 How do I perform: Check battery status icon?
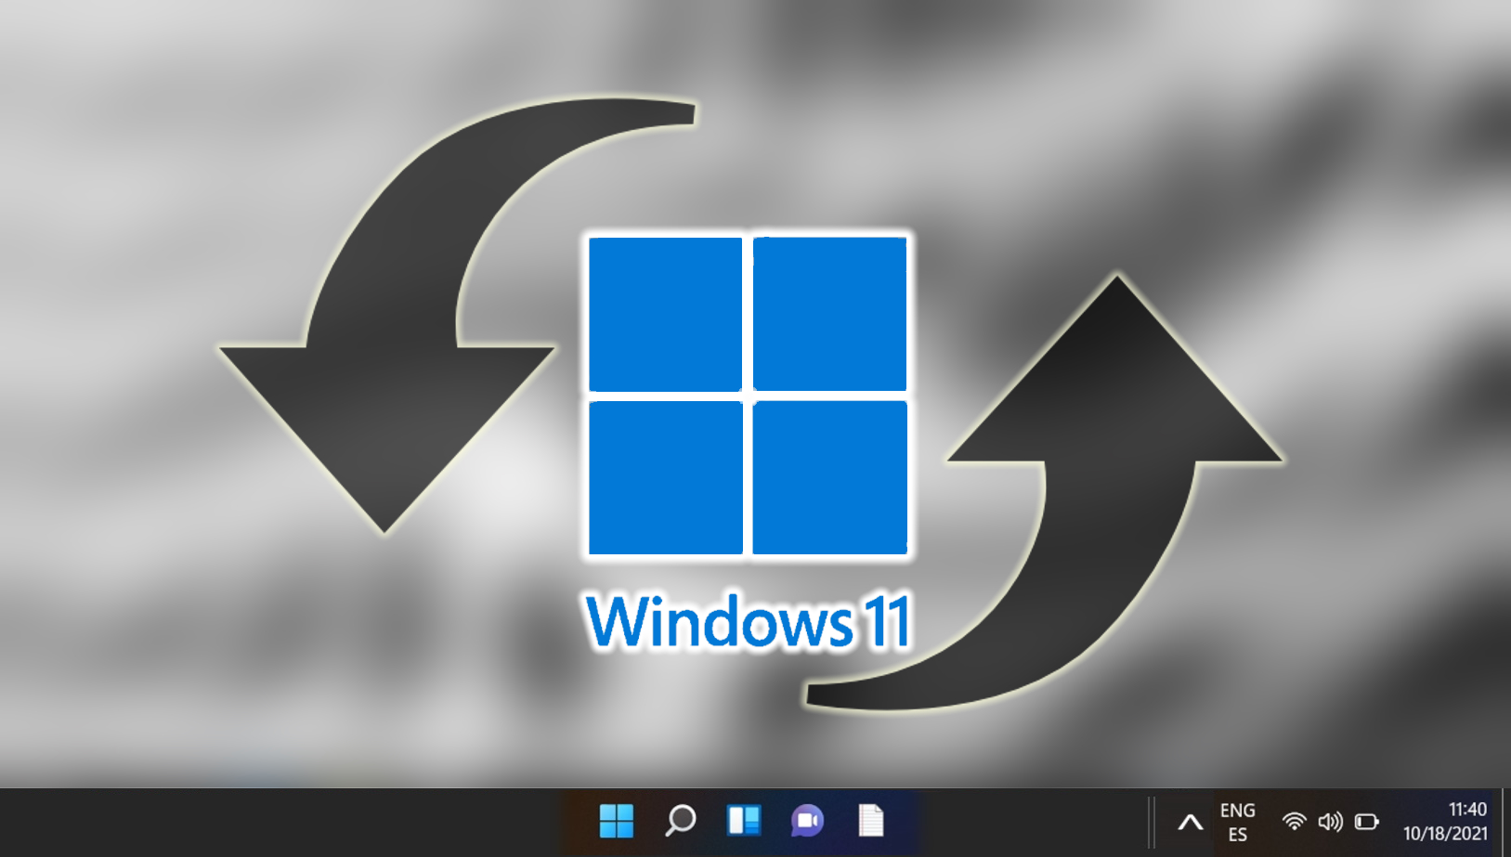coord(1366,822)
